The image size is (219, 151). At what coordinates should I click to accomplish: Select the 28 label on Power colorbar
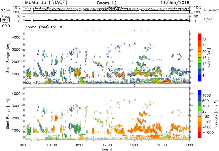(204, 40)
